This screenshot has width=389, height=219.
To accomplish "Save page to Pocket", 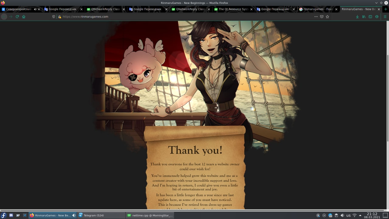I will [x=322, y=17].
